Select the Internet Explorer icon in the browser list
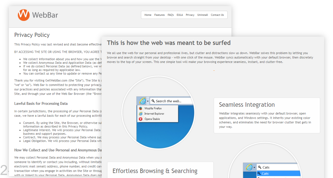333x178 pixels. pos(141,113)
